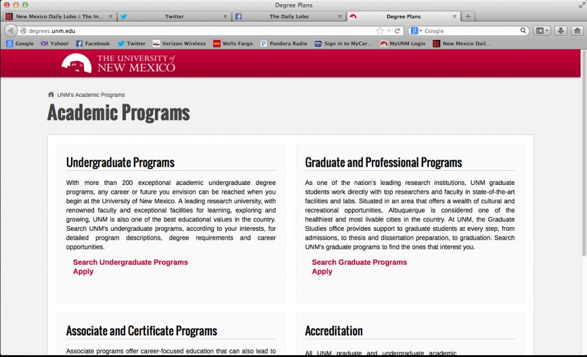Click the back navigation arrow
This screenshot has height=357, width=587.
coord(10,31)
